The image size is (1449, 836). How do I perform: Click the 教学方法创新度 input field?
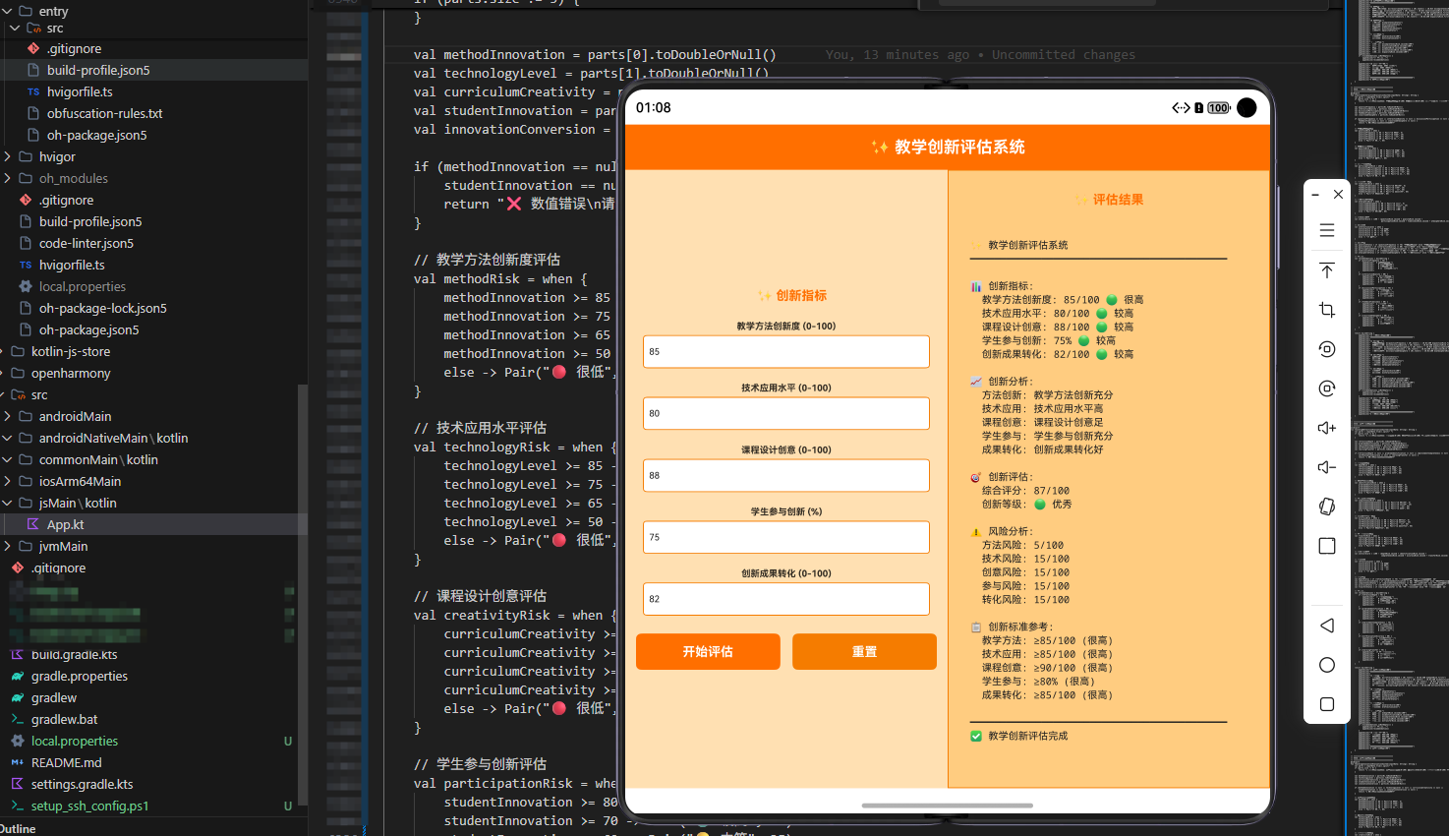pyautogui.click(x=786, y=351)
